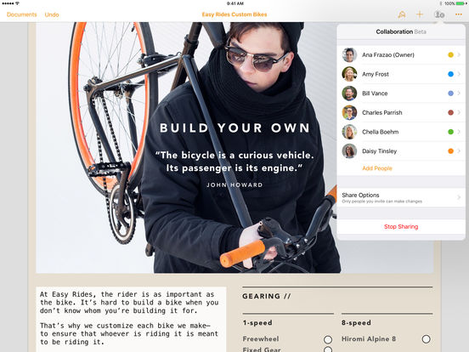Image resolution: width=469 pixels, height=352 pixels.
Task: Tap the Easy Rides paragraph text box
Action: 131,319
